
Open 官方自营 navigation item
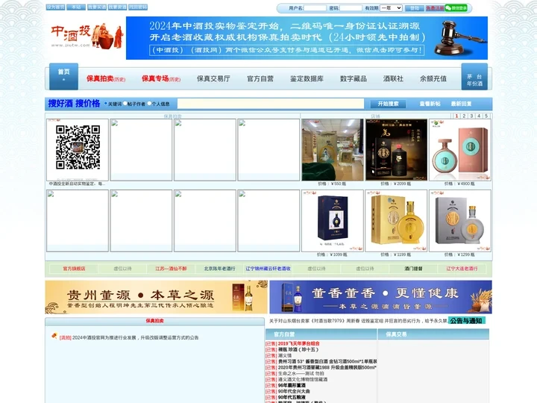[260, 79]
